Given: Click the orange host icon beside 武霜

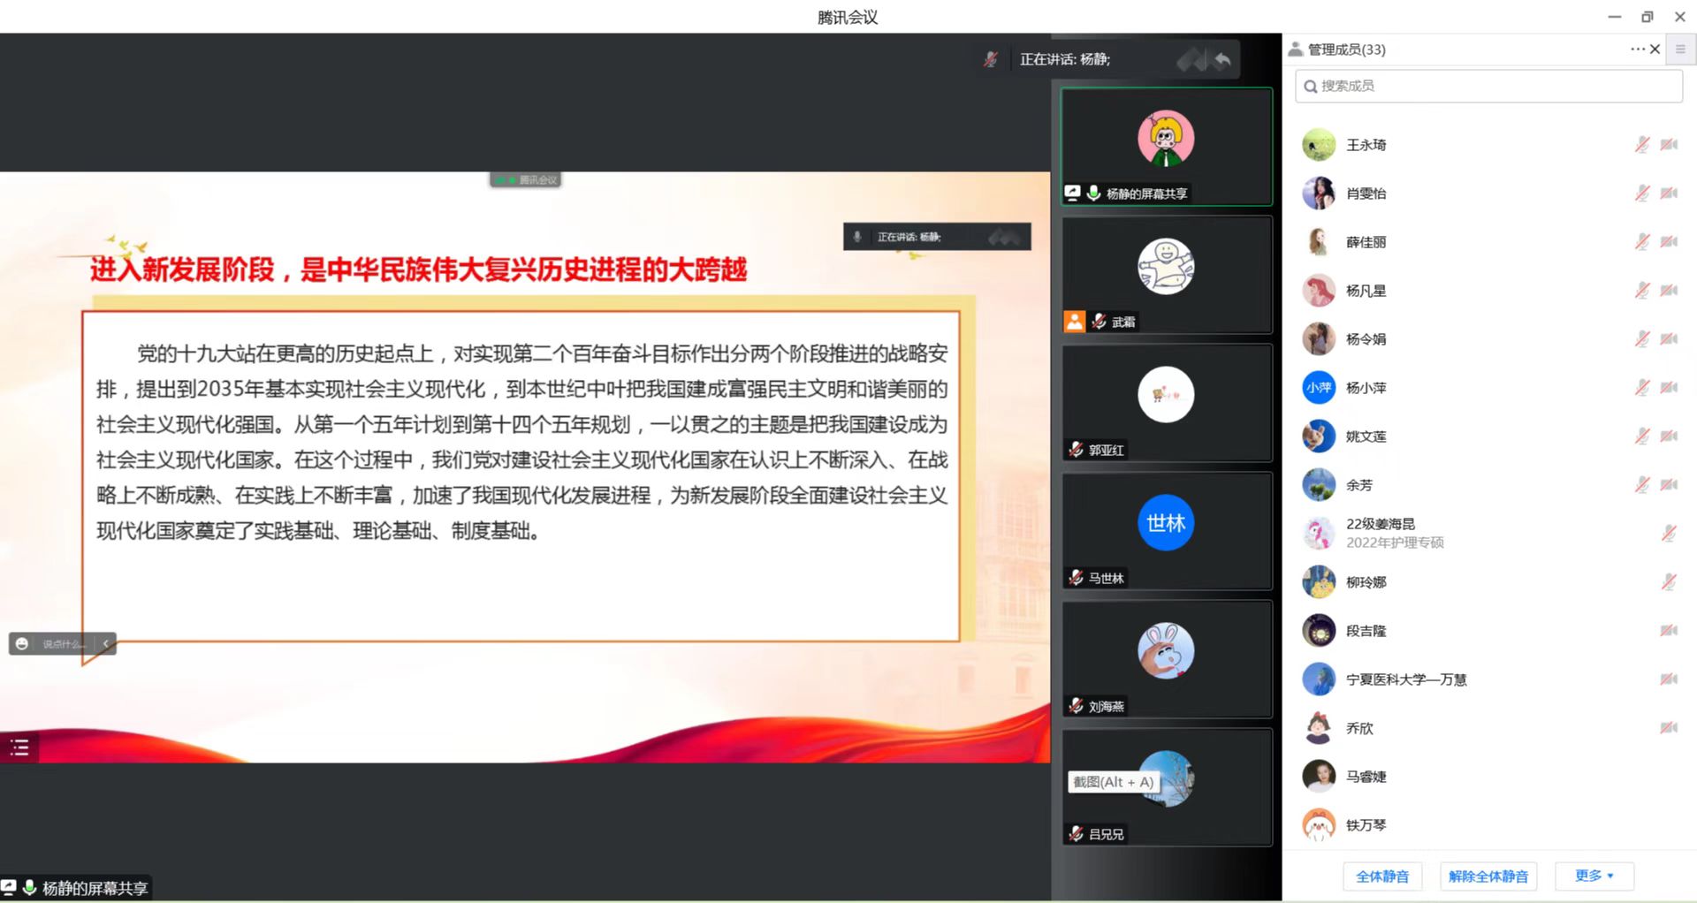Looking at the screenshot, I should coord(1074,322).
